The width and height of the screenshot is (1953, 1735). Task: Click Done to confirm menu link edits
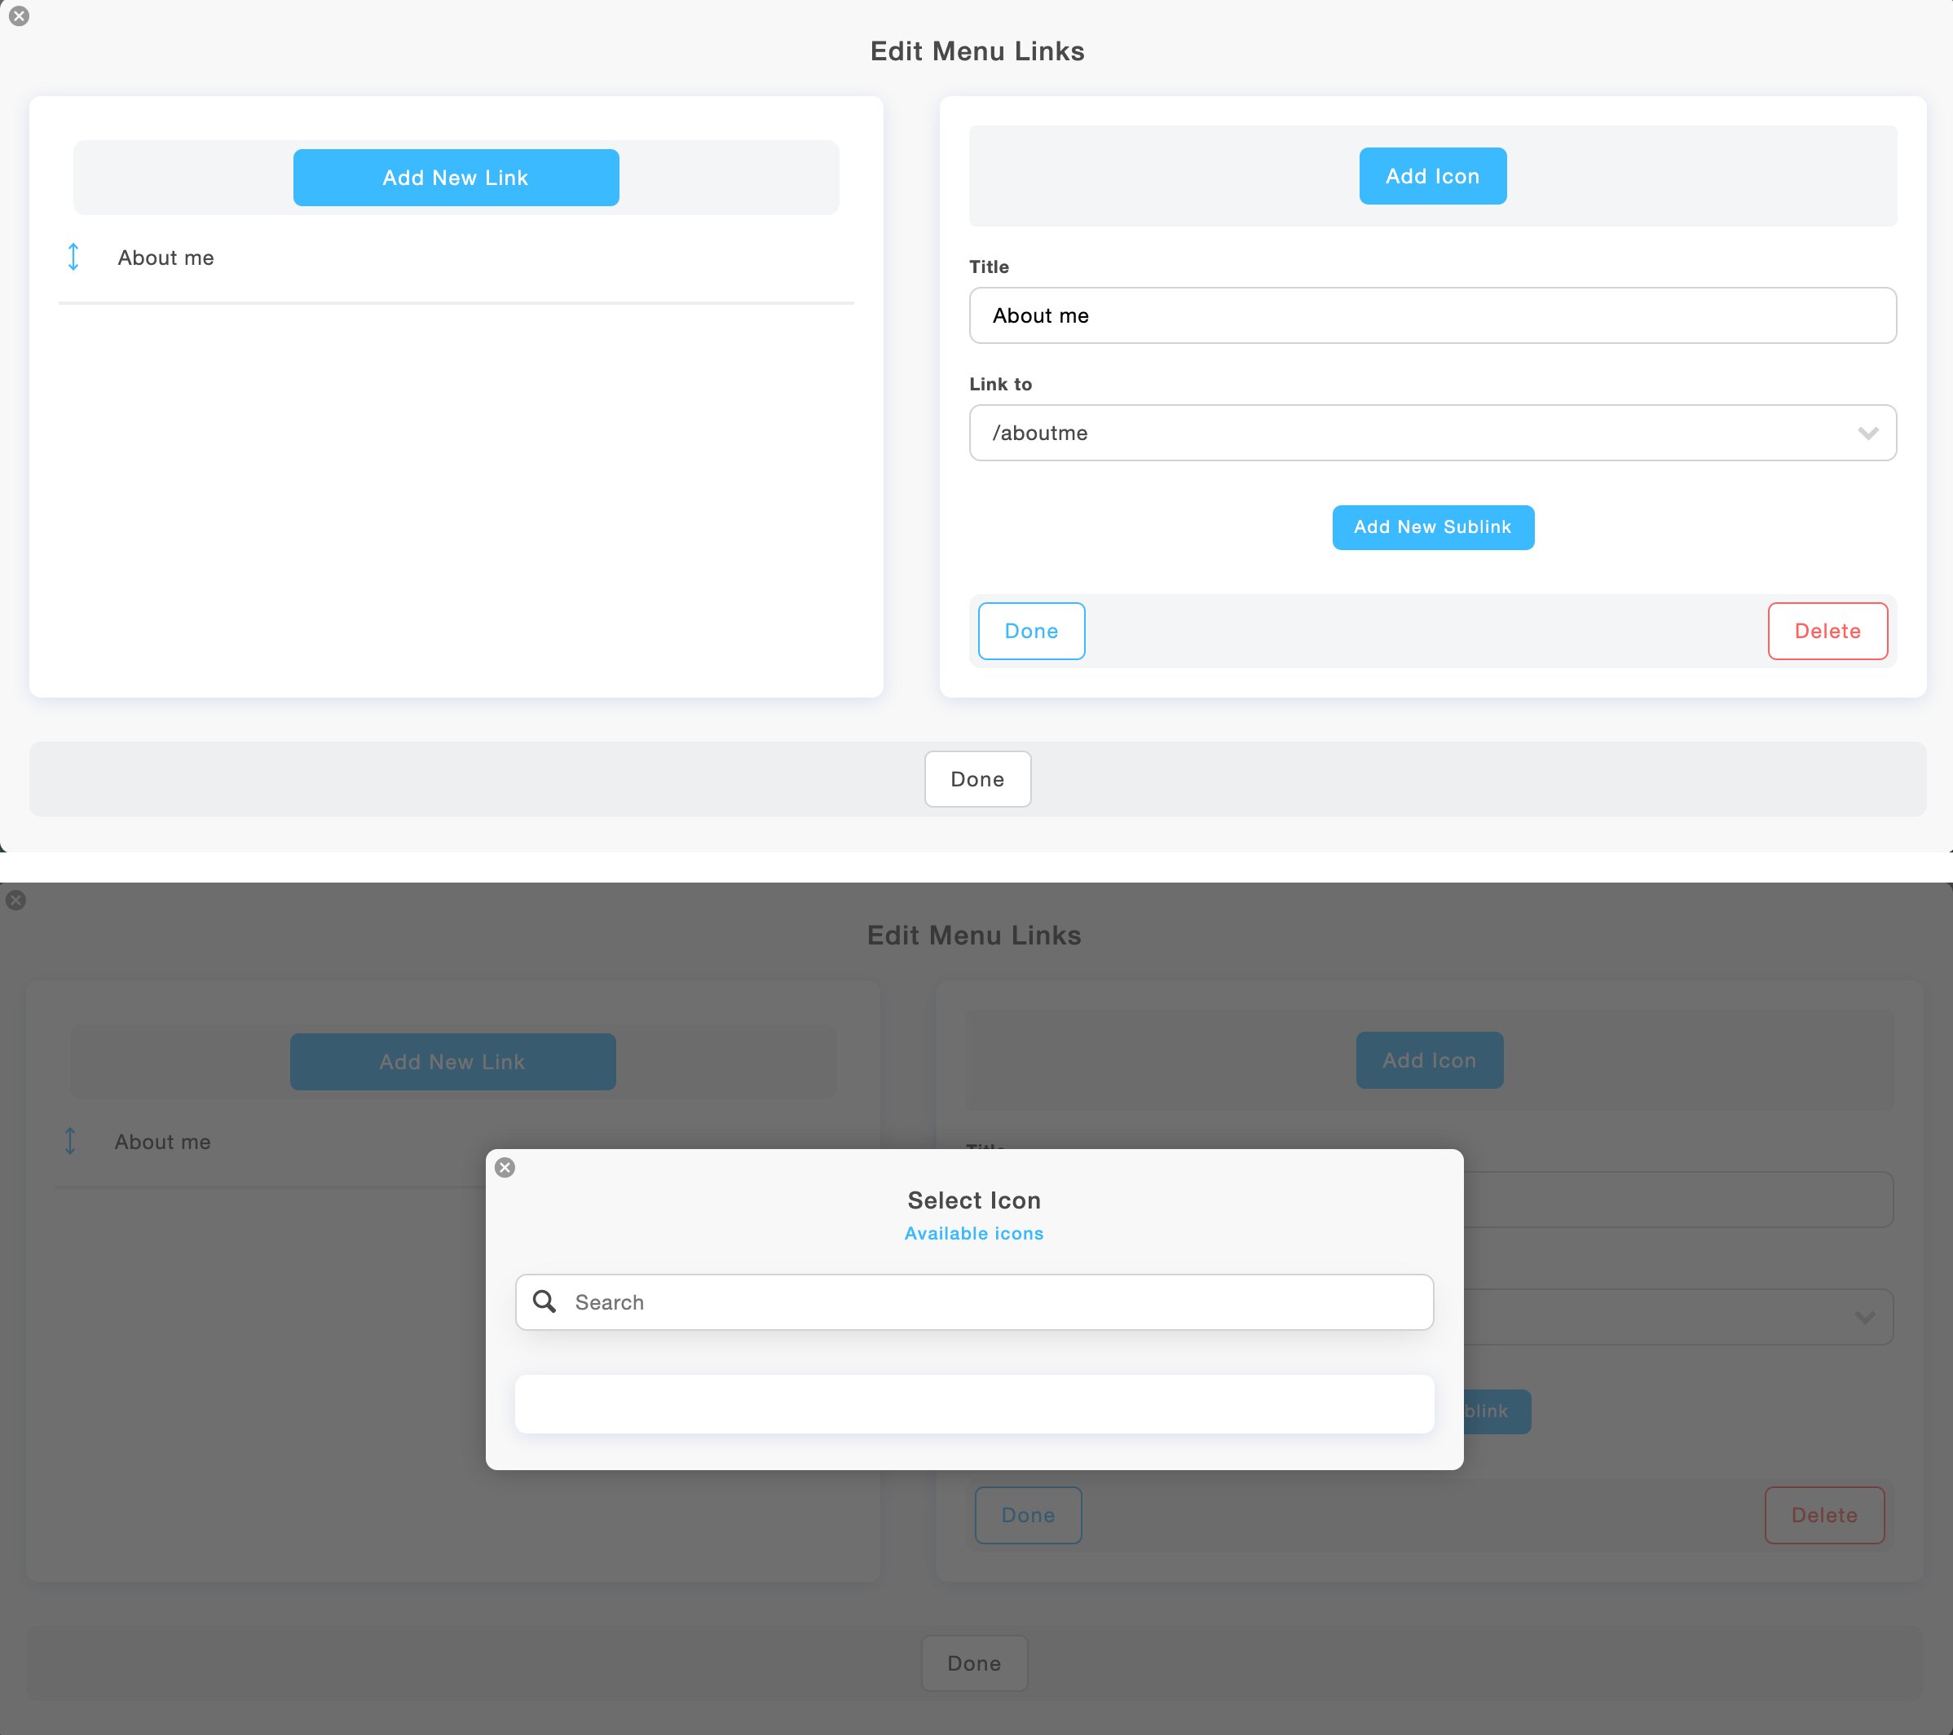point(976,779)
